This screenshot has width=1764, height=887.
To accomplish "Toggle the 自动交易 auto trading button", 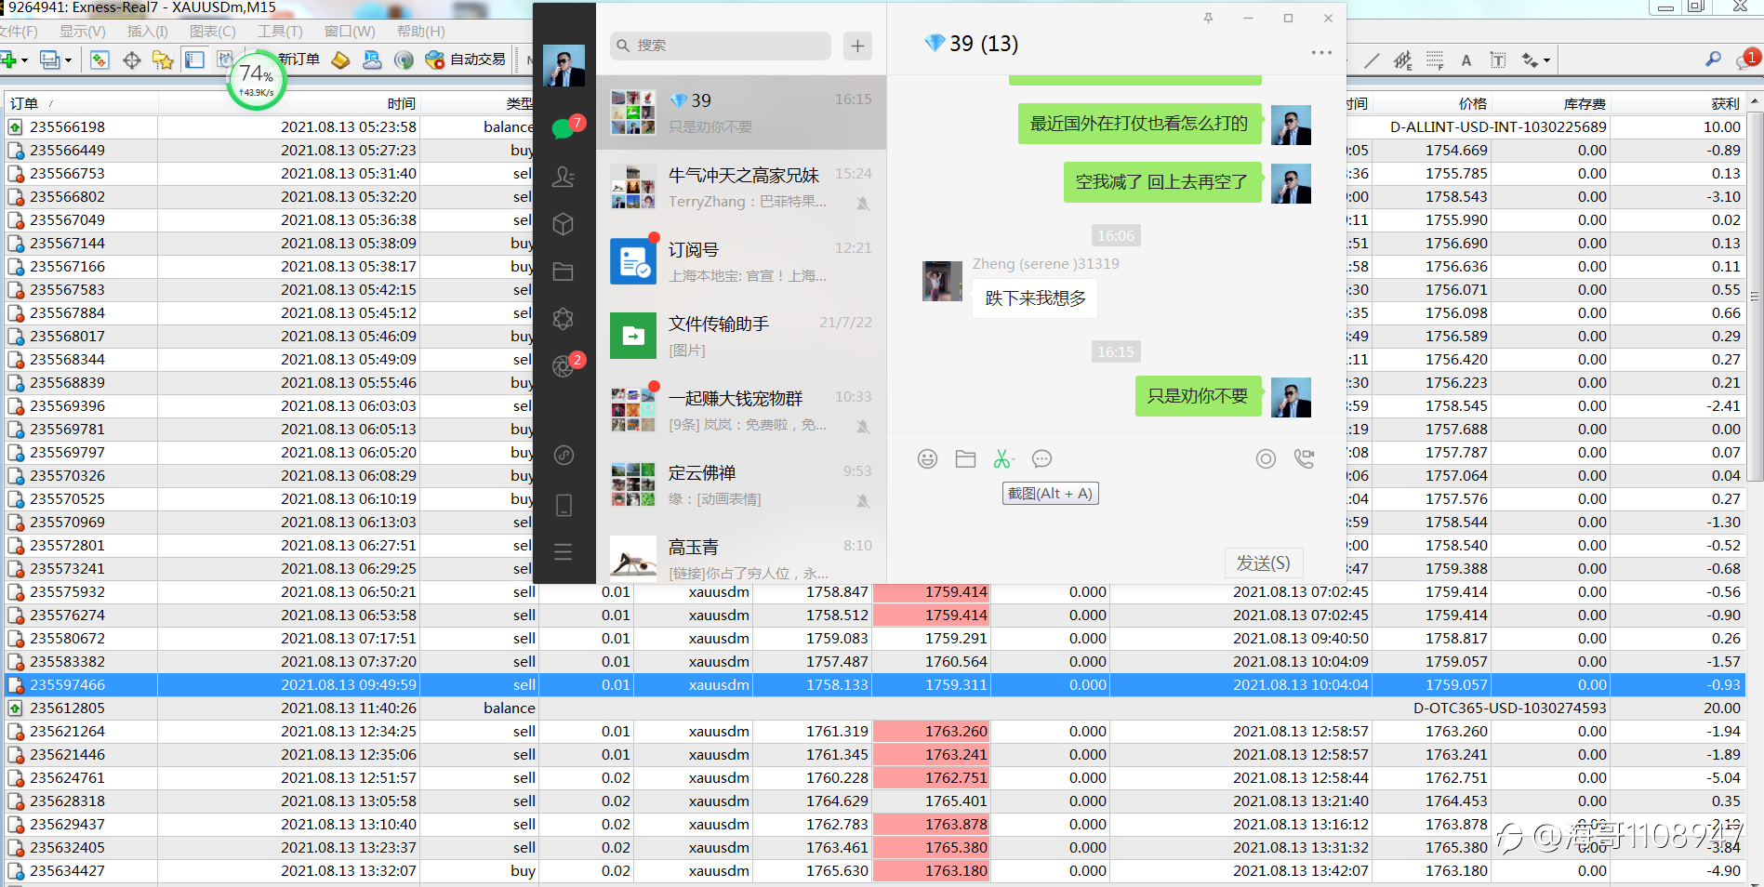I will tap(465, 59).
